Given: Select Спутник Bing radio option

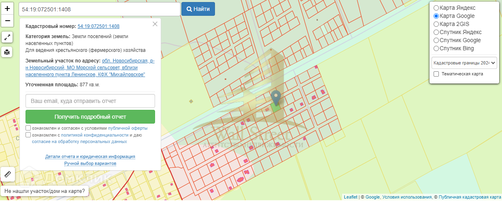Looking at the screenshot, I should tap(436, 48).
